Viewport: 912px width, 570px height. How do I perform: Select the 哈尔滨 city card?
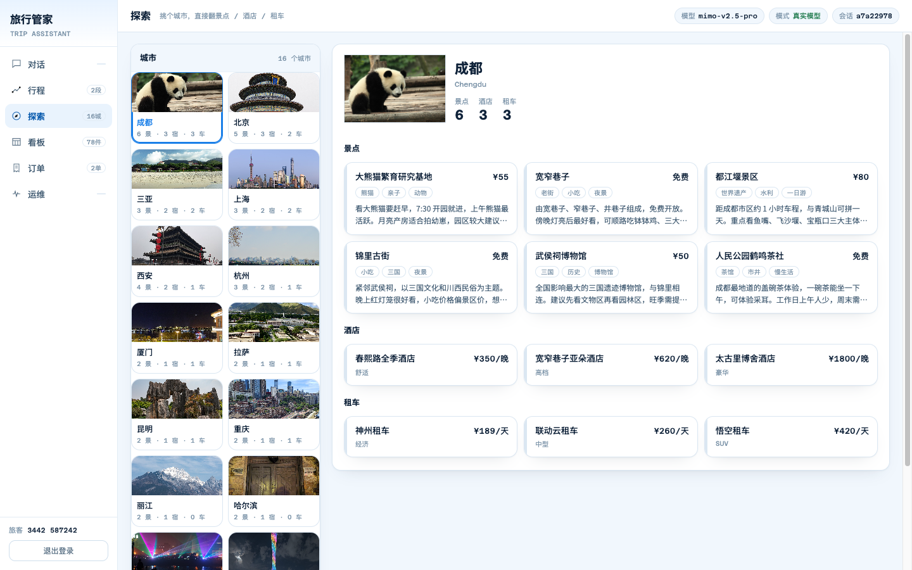(274, 491)
